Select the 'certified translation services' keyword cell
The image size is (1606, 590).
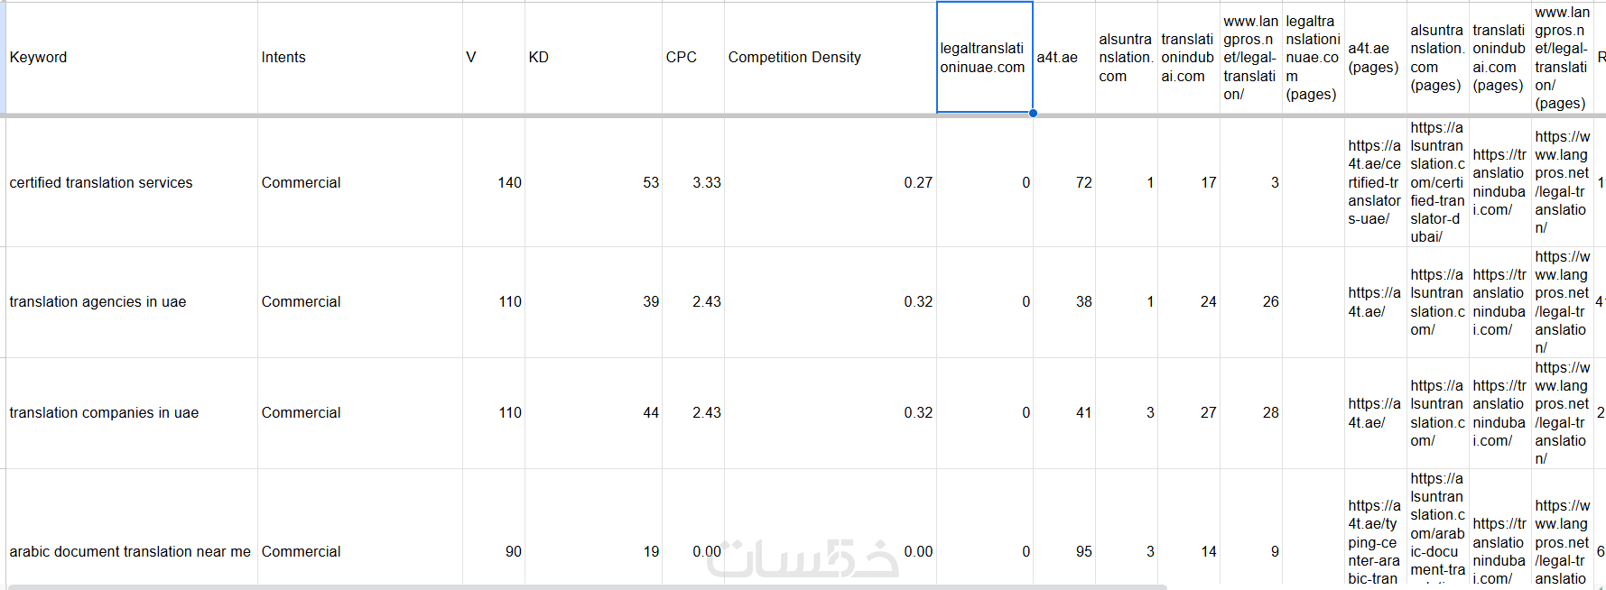coord(132,182)
